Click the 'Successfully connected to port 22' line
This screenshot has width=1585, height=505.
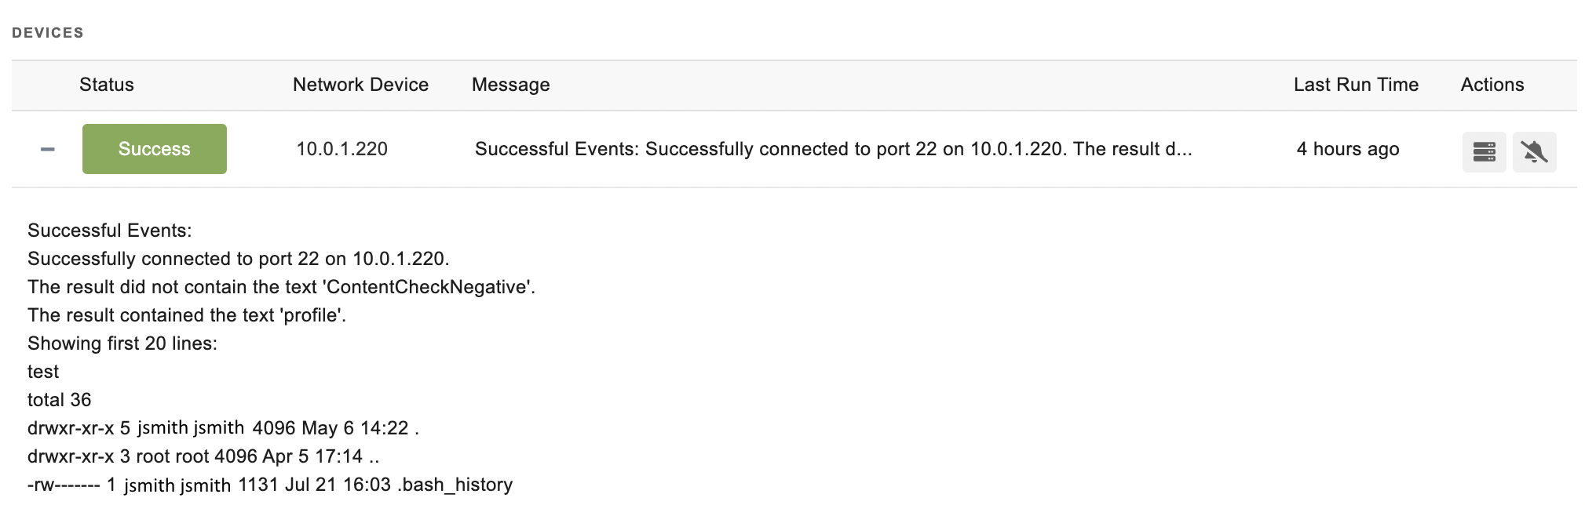coord(239,259)
